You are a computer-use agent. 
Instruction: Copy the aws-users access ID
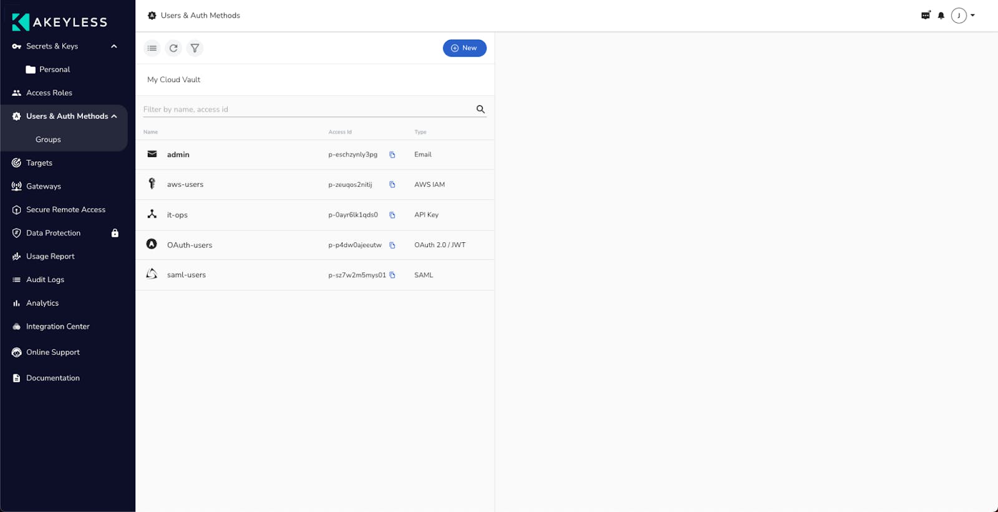[392, 185]
